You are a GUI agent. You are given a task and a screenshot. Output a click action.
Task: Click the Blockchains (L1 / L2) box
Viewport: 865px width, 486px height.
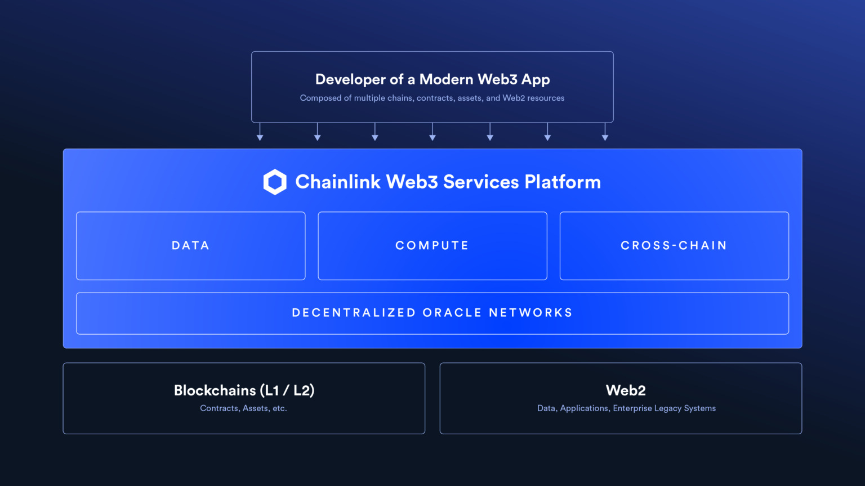point(244,398)
